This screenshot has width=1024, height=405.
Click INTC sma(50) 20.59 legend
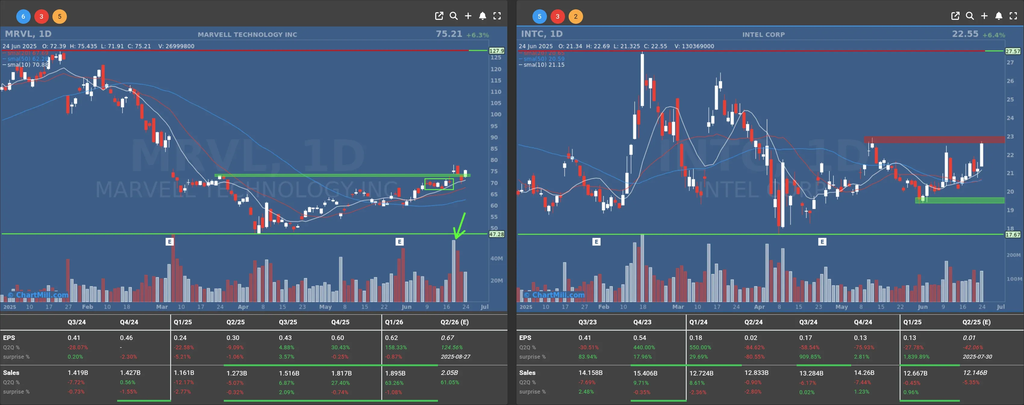(x=542, y=59)
